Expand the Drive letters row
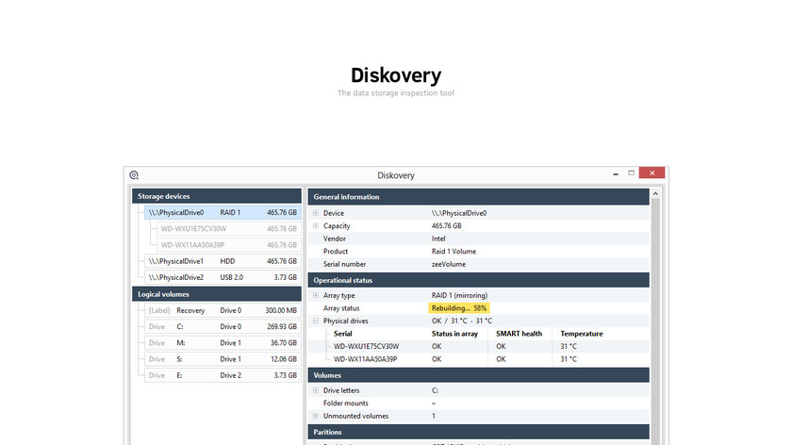 [x=316, y=390]
